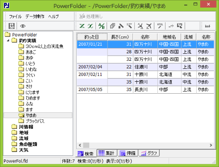This screenshot has width=219, height=167.
Task: Click the 長さ(cm) column header
Action: [120, 37]
